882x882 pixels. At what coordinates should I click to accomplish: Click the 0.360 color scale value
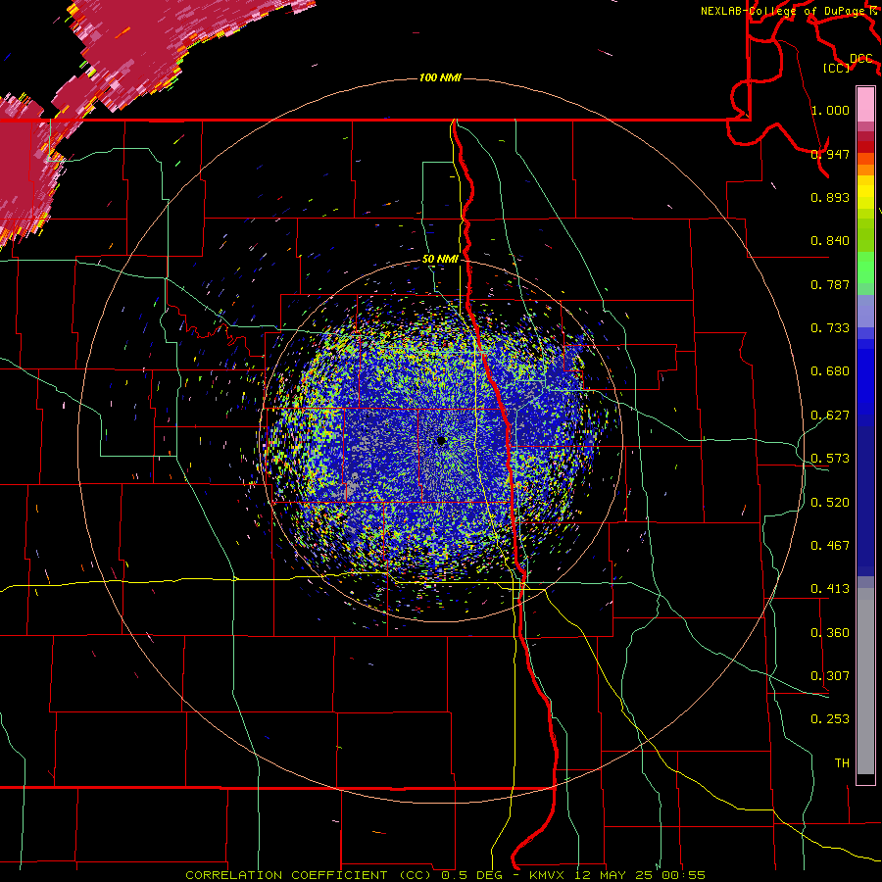(830, 633)
